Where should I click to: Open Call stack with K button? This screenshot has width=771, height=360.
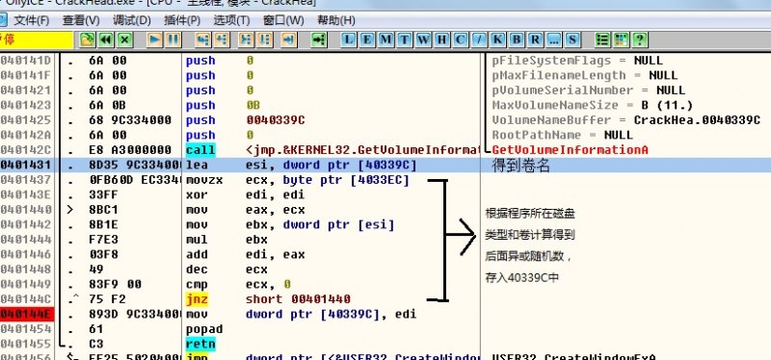click(497, 39)
